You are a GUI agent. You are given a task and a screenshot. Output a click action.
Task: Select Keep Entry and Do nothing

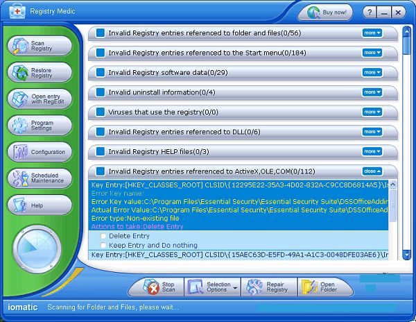[x=104, y=246]
